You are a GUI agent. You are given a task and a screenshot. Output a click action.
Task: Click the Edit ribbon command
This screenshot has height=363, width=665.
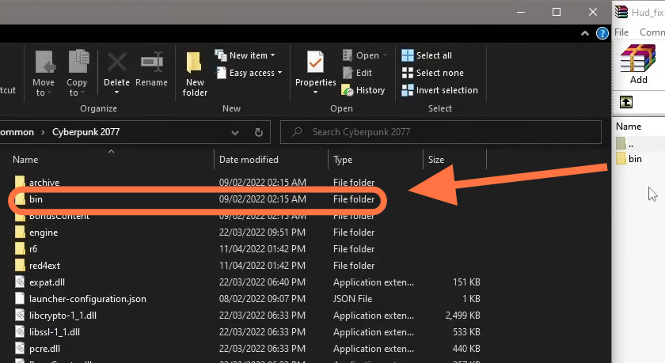pos(357,73)
